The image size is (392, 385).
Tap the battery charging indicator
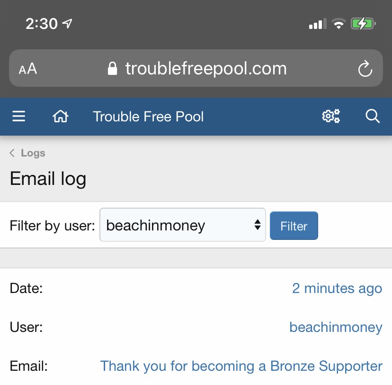tap(363, 24)
